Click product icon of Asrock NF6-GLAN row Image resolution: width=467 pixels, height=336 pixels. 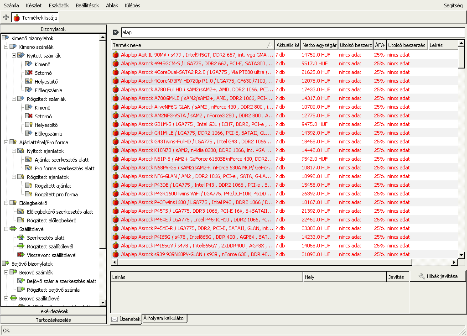point(115,176)
